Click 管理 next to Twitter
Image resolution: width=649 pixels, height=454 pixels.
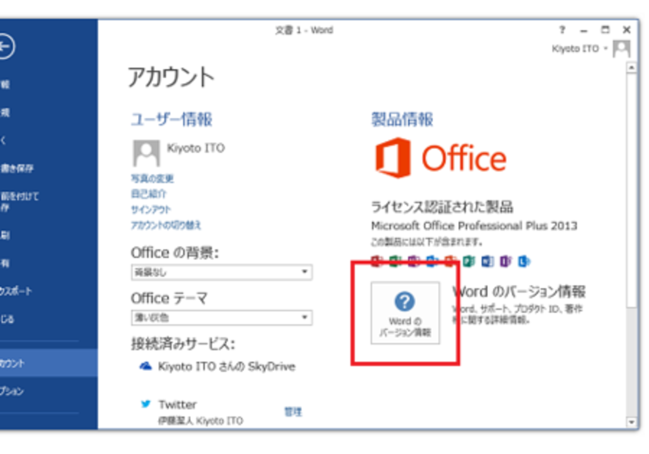(293, 412)
